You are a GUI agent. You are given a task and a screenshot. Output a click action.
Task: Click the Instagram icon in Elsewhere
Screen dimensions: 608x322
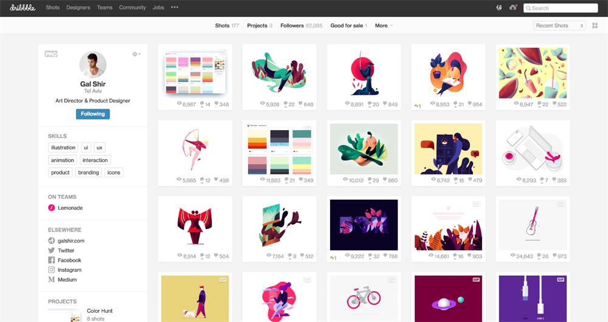[51, 270]
